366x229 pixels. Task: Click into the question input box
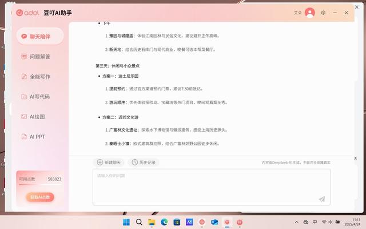click(x=212, y=187)
